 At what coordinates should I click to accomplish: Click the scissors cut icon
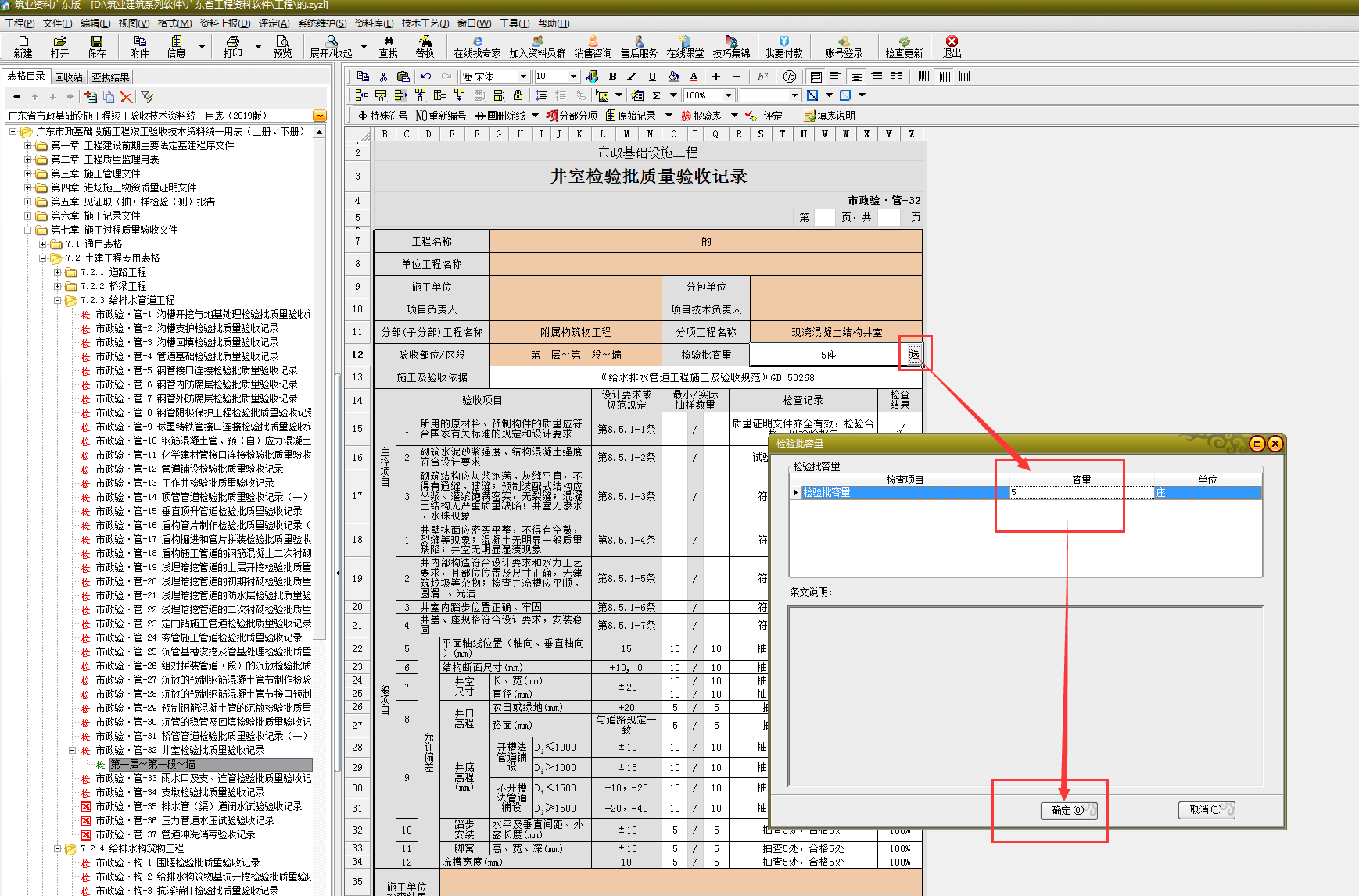pyautogui.click(x=383, y=77)
